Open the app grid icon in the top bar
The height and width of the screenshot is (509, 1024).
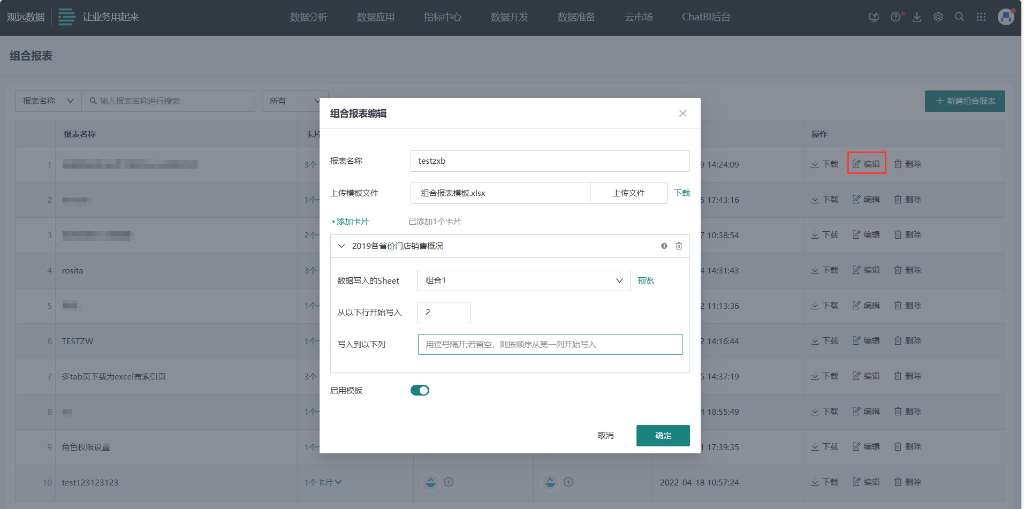pos(981,17)
